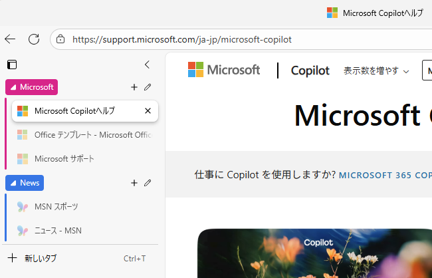The height and width of the screenshot is (278, 432).
Task: View site info via the lock icon
Action: point(60,39)
